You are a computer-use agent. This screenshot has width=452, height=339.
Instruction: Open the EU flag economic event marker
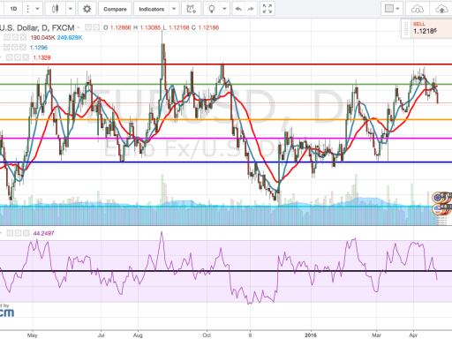point(438,197)
